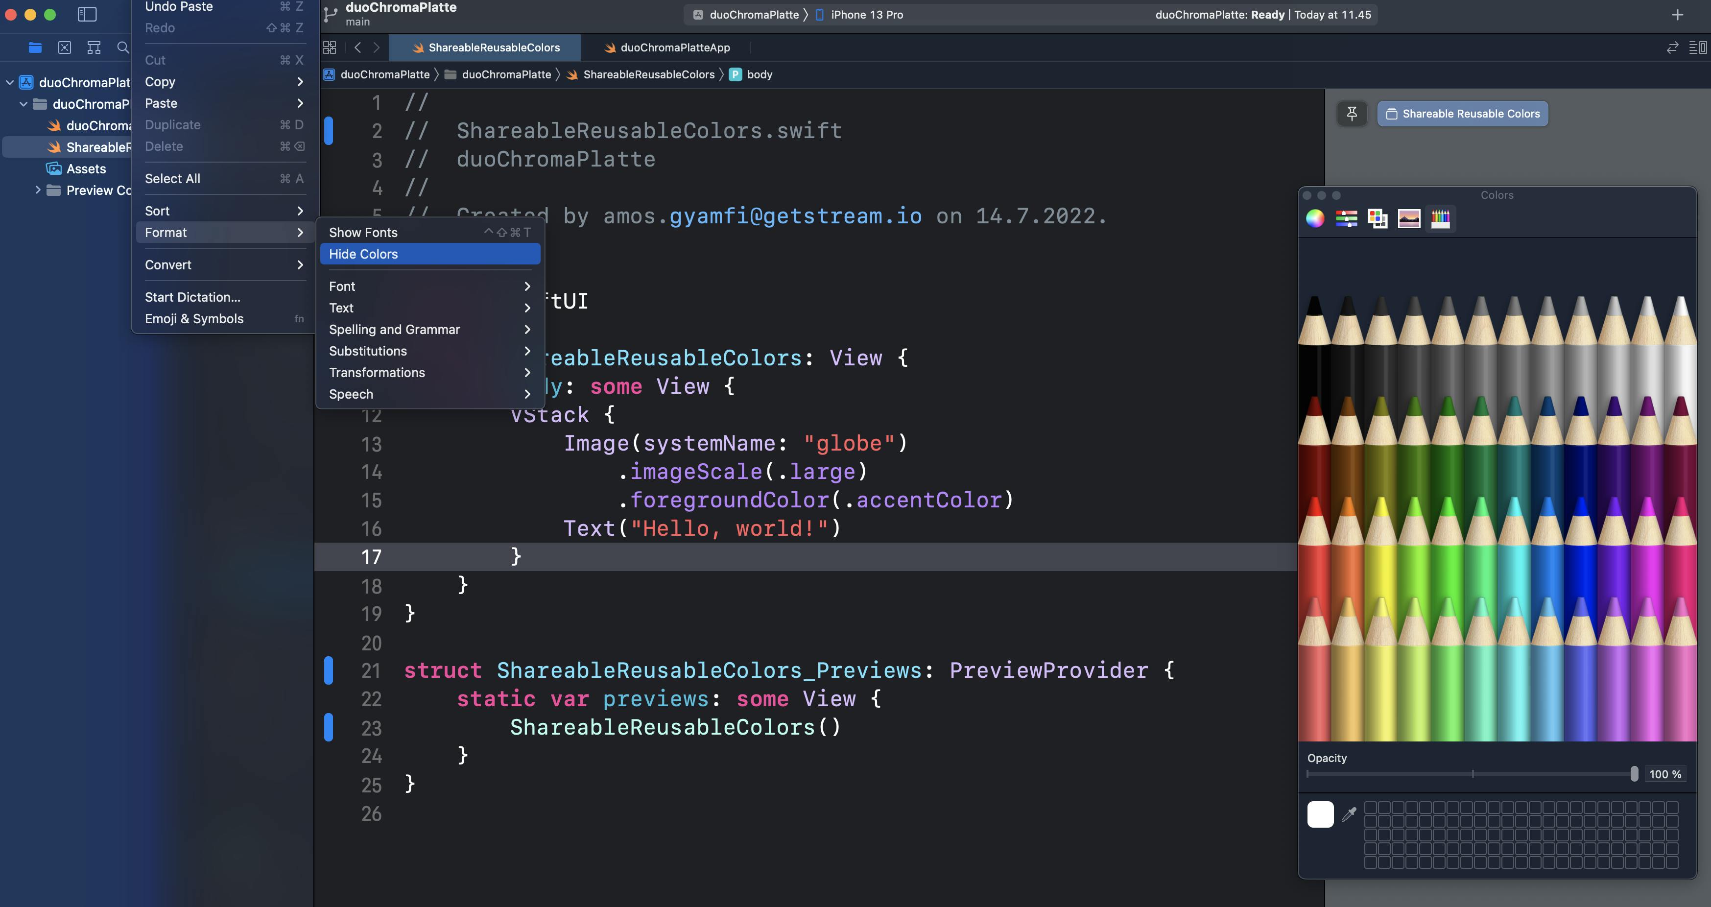Click the image/photo viewer icon
This screenshot has height=907, width=1711.
[1409, 218]
